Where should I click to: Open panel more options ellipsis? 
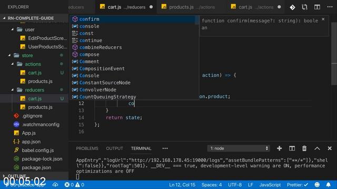pos(165,148)
